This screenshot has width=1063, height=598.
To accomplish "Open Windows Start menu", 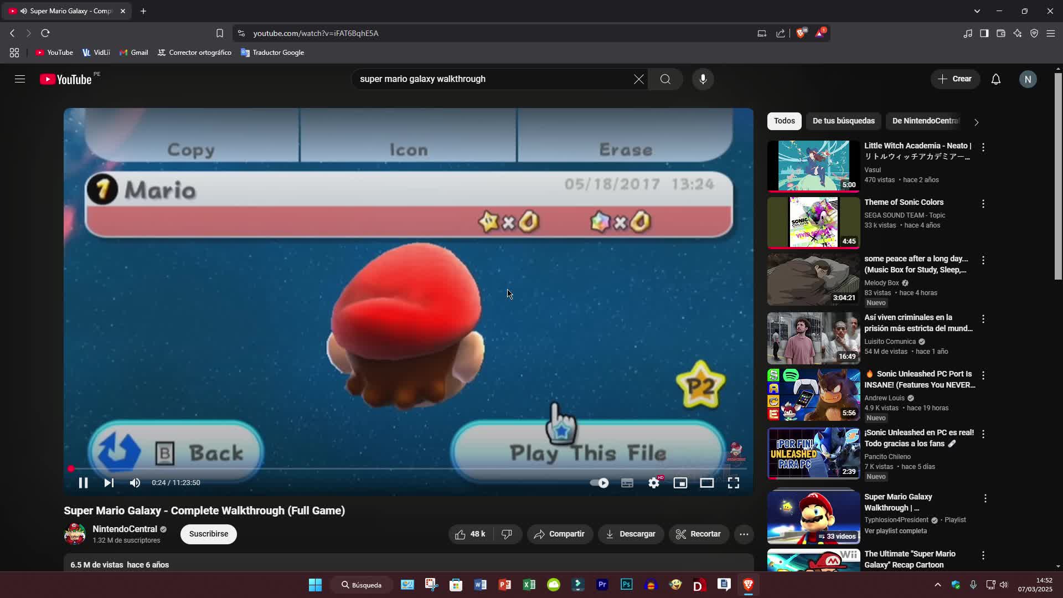I will [316, 585].
